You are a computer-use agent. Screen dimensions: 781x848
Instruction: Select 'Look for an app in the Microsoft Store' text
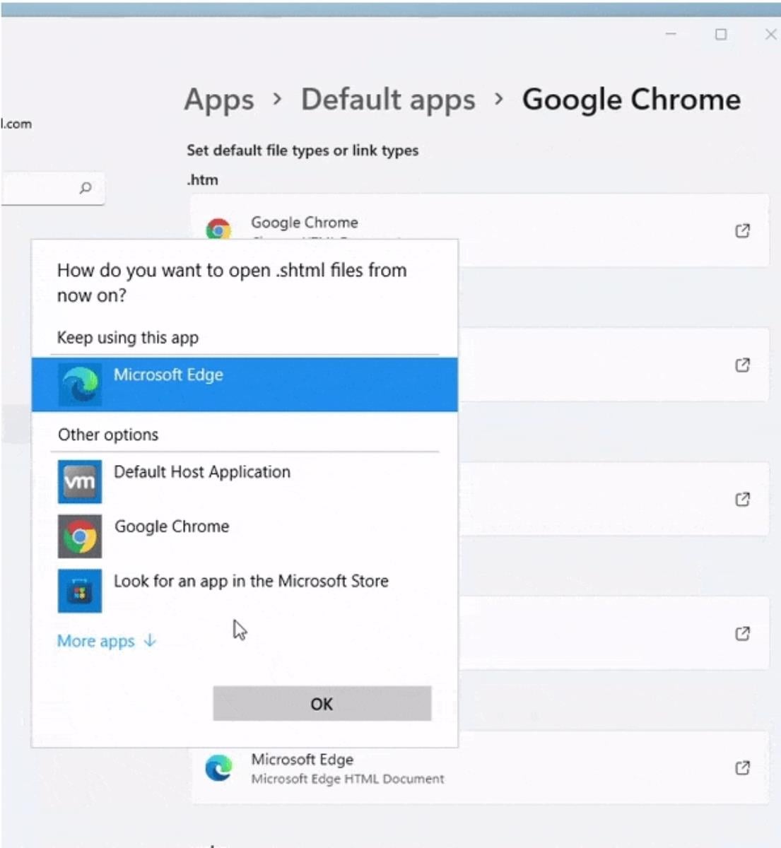pos(251,581)
